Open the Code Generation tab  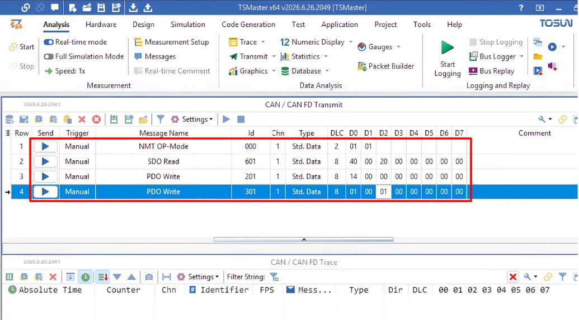tap(248, 25)
